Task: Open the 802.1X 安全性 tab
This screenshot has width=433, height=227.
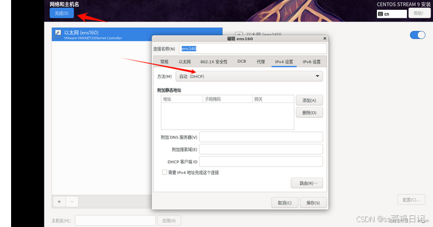Action: pyautogui.click(x=214, y=62)
